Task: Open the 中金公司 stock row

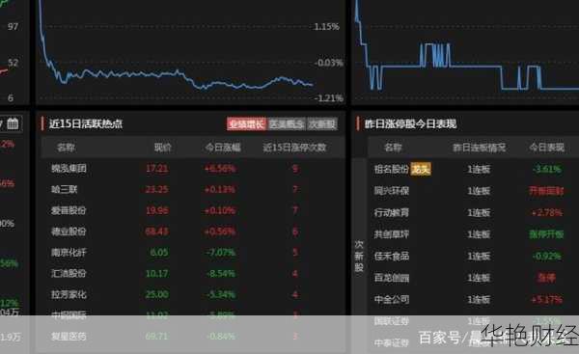Action: point(474,299)
